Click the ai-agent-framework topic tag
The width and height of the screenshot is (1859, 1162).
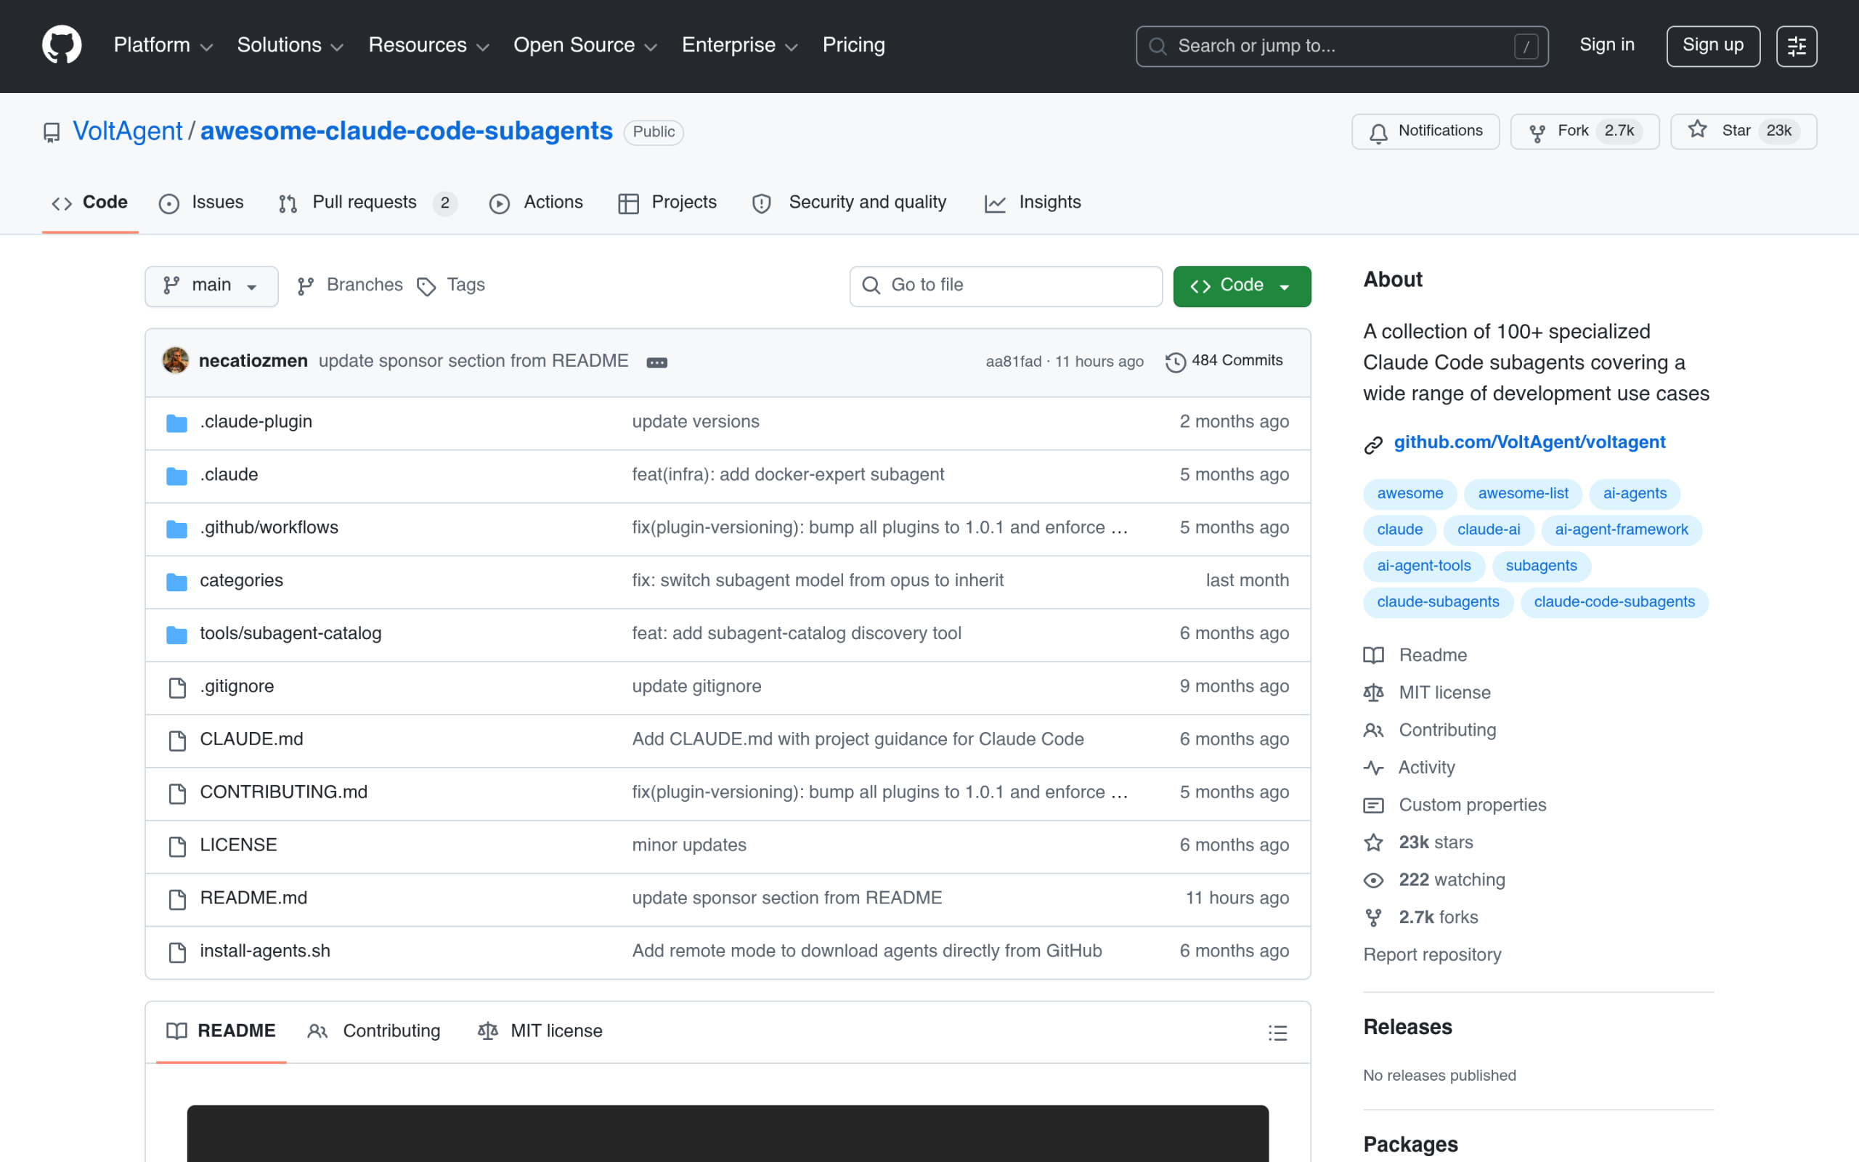click(x=1621, y=530)
